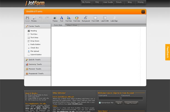Add a Submit Button field
Image resolution: width=170 pixels, height=112 pixels.
[x=35, y=55]
